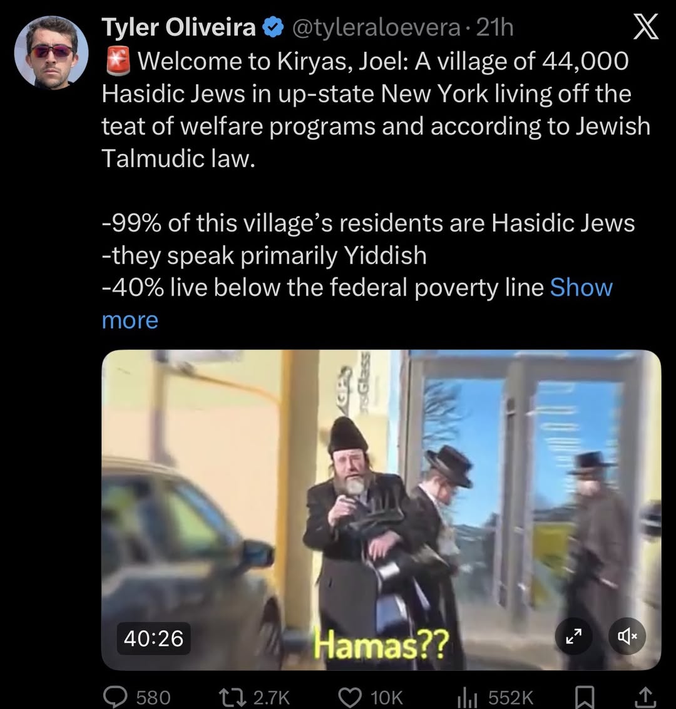Open the replies via comment icon

point(116,696)
